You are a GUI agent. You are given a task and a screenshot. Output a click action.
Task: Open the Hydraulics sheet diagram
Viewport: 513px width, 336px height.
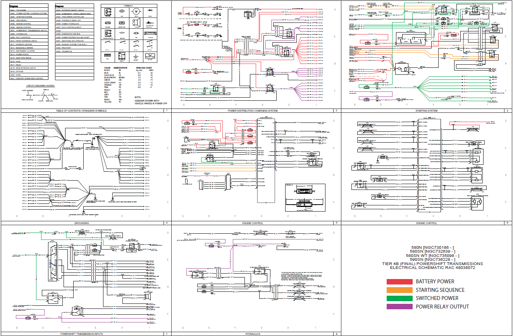point(256,280)
